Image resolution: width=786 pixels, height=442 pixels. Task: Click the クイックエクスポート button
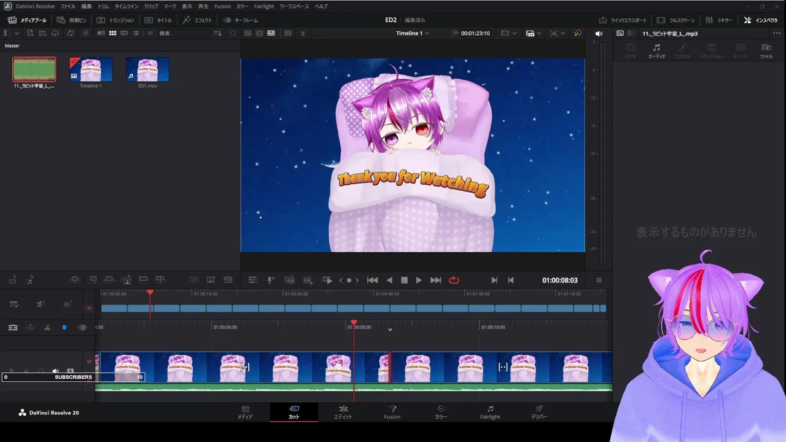(x=623, y=20)
